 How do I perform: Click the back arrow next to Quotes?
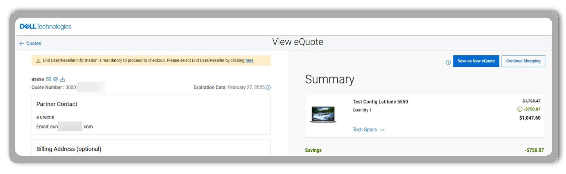coord(22,44)
